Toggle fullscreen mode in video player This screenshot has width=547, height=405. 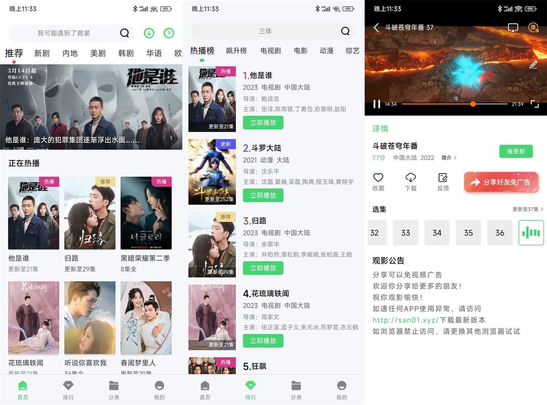[x=535, y=104]
